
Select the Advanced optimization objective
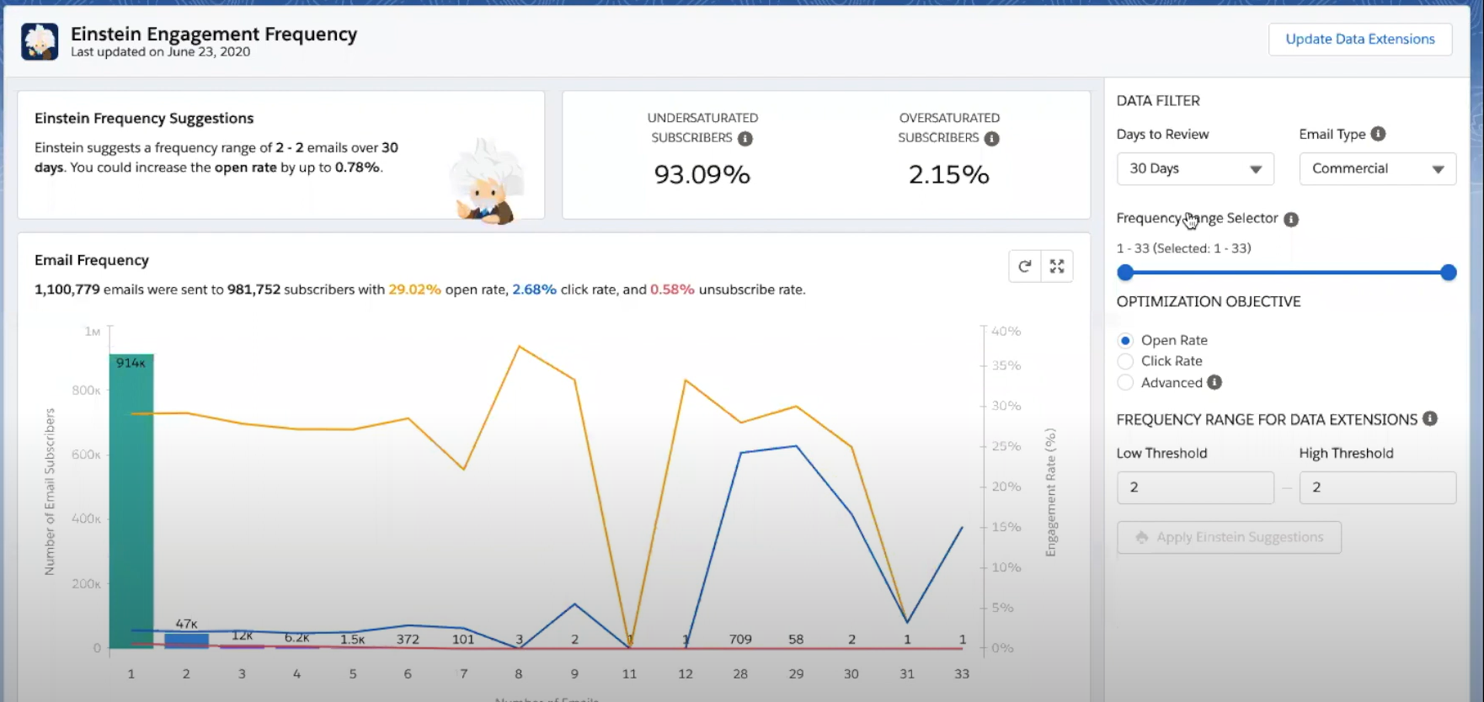coord(1125,383)
